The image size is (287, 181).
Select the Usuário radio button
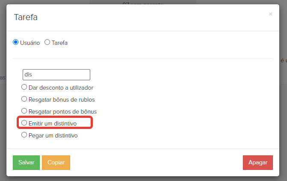pos(16,42)
